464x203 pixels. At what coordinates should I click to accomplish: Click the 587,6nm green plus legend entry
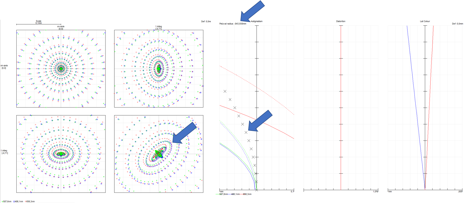tap(6, 201)
